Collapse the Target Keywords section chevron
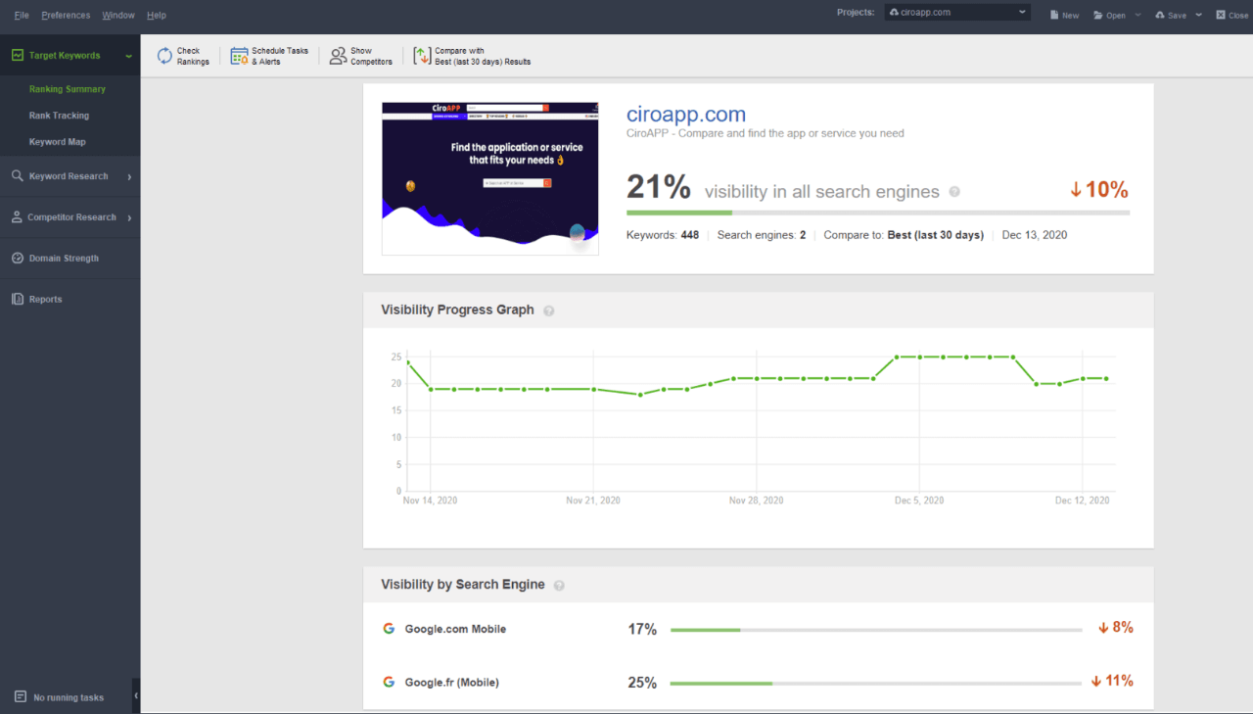 coord(128,57)
